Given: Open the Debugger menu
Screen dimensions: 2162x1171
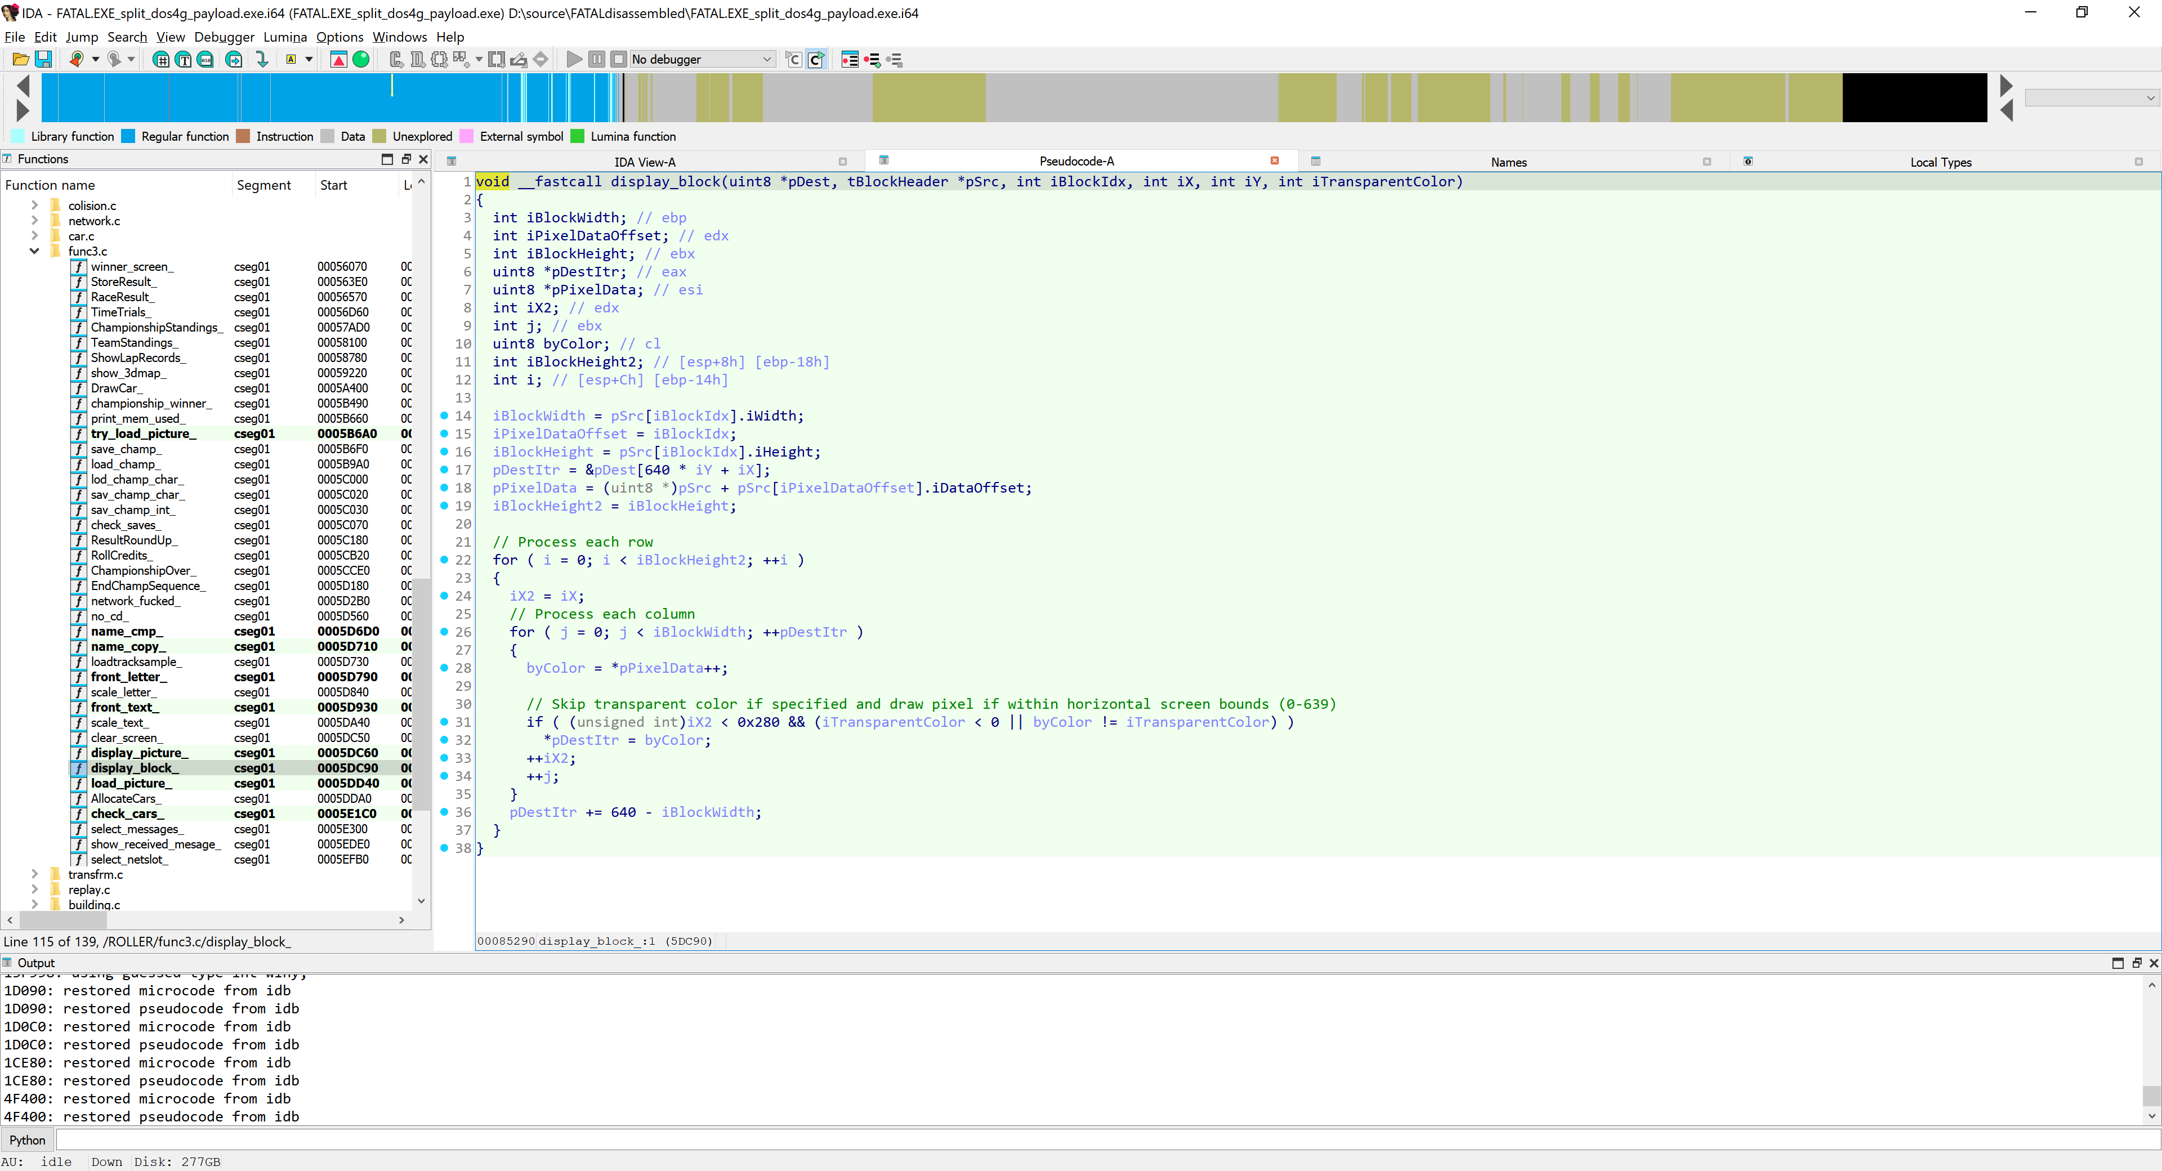Looking at the screenshot, I should coord(224,37).
